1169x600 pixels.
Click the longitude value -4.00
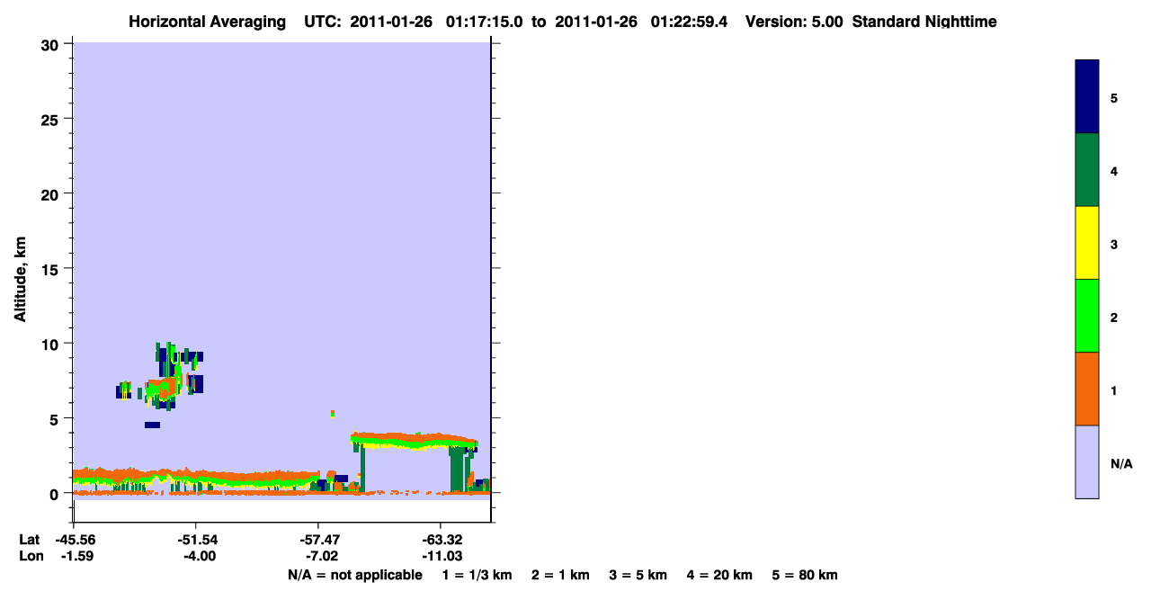[x=200, y=556]
